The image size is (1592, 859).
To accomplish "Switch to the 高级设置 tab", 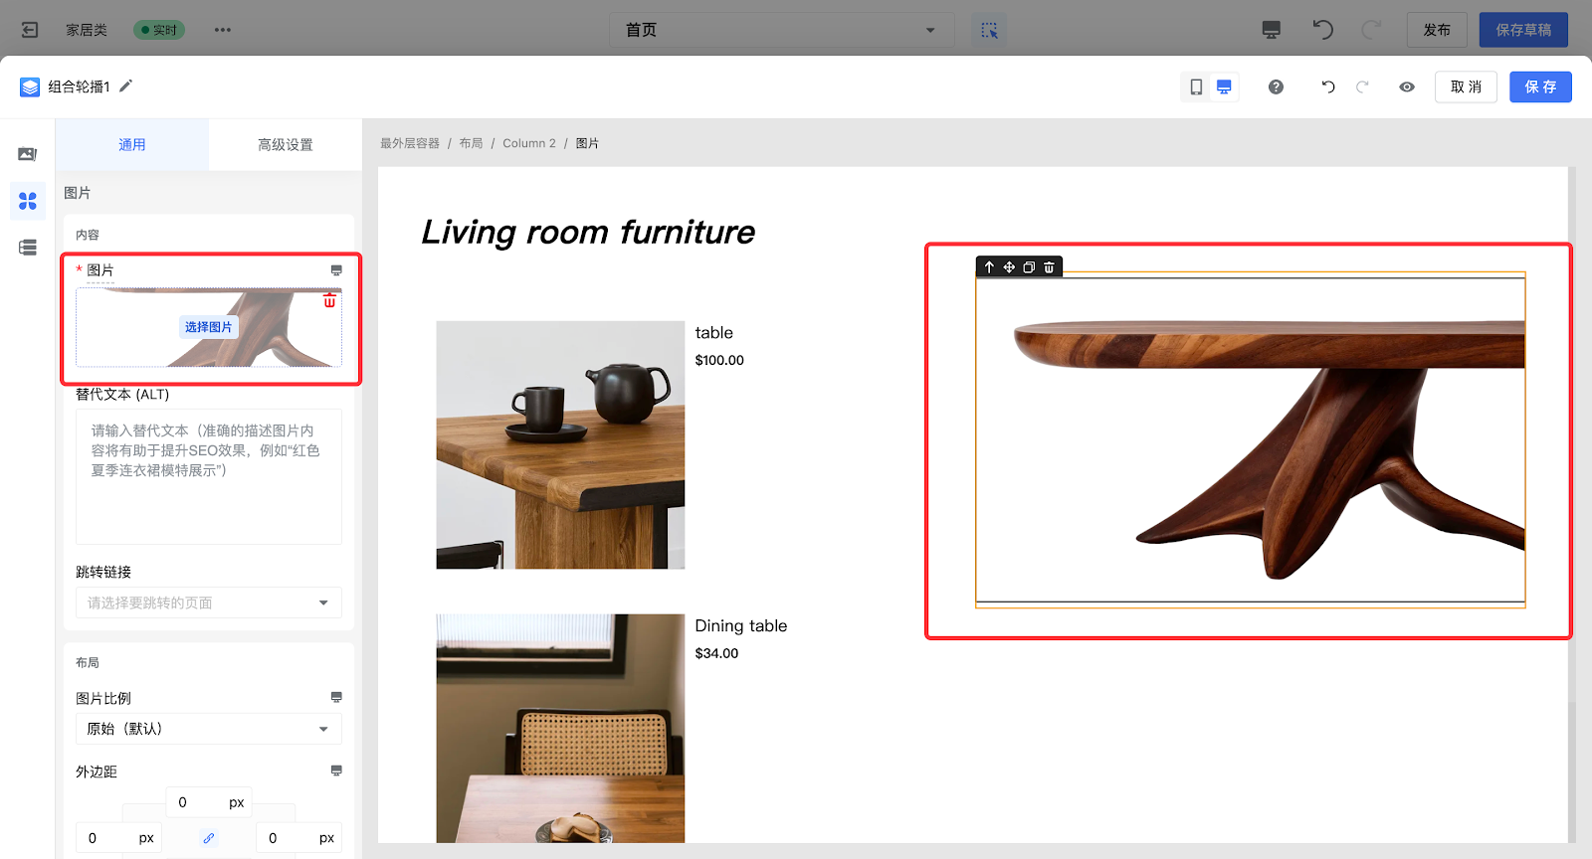I will coord(286,145).
